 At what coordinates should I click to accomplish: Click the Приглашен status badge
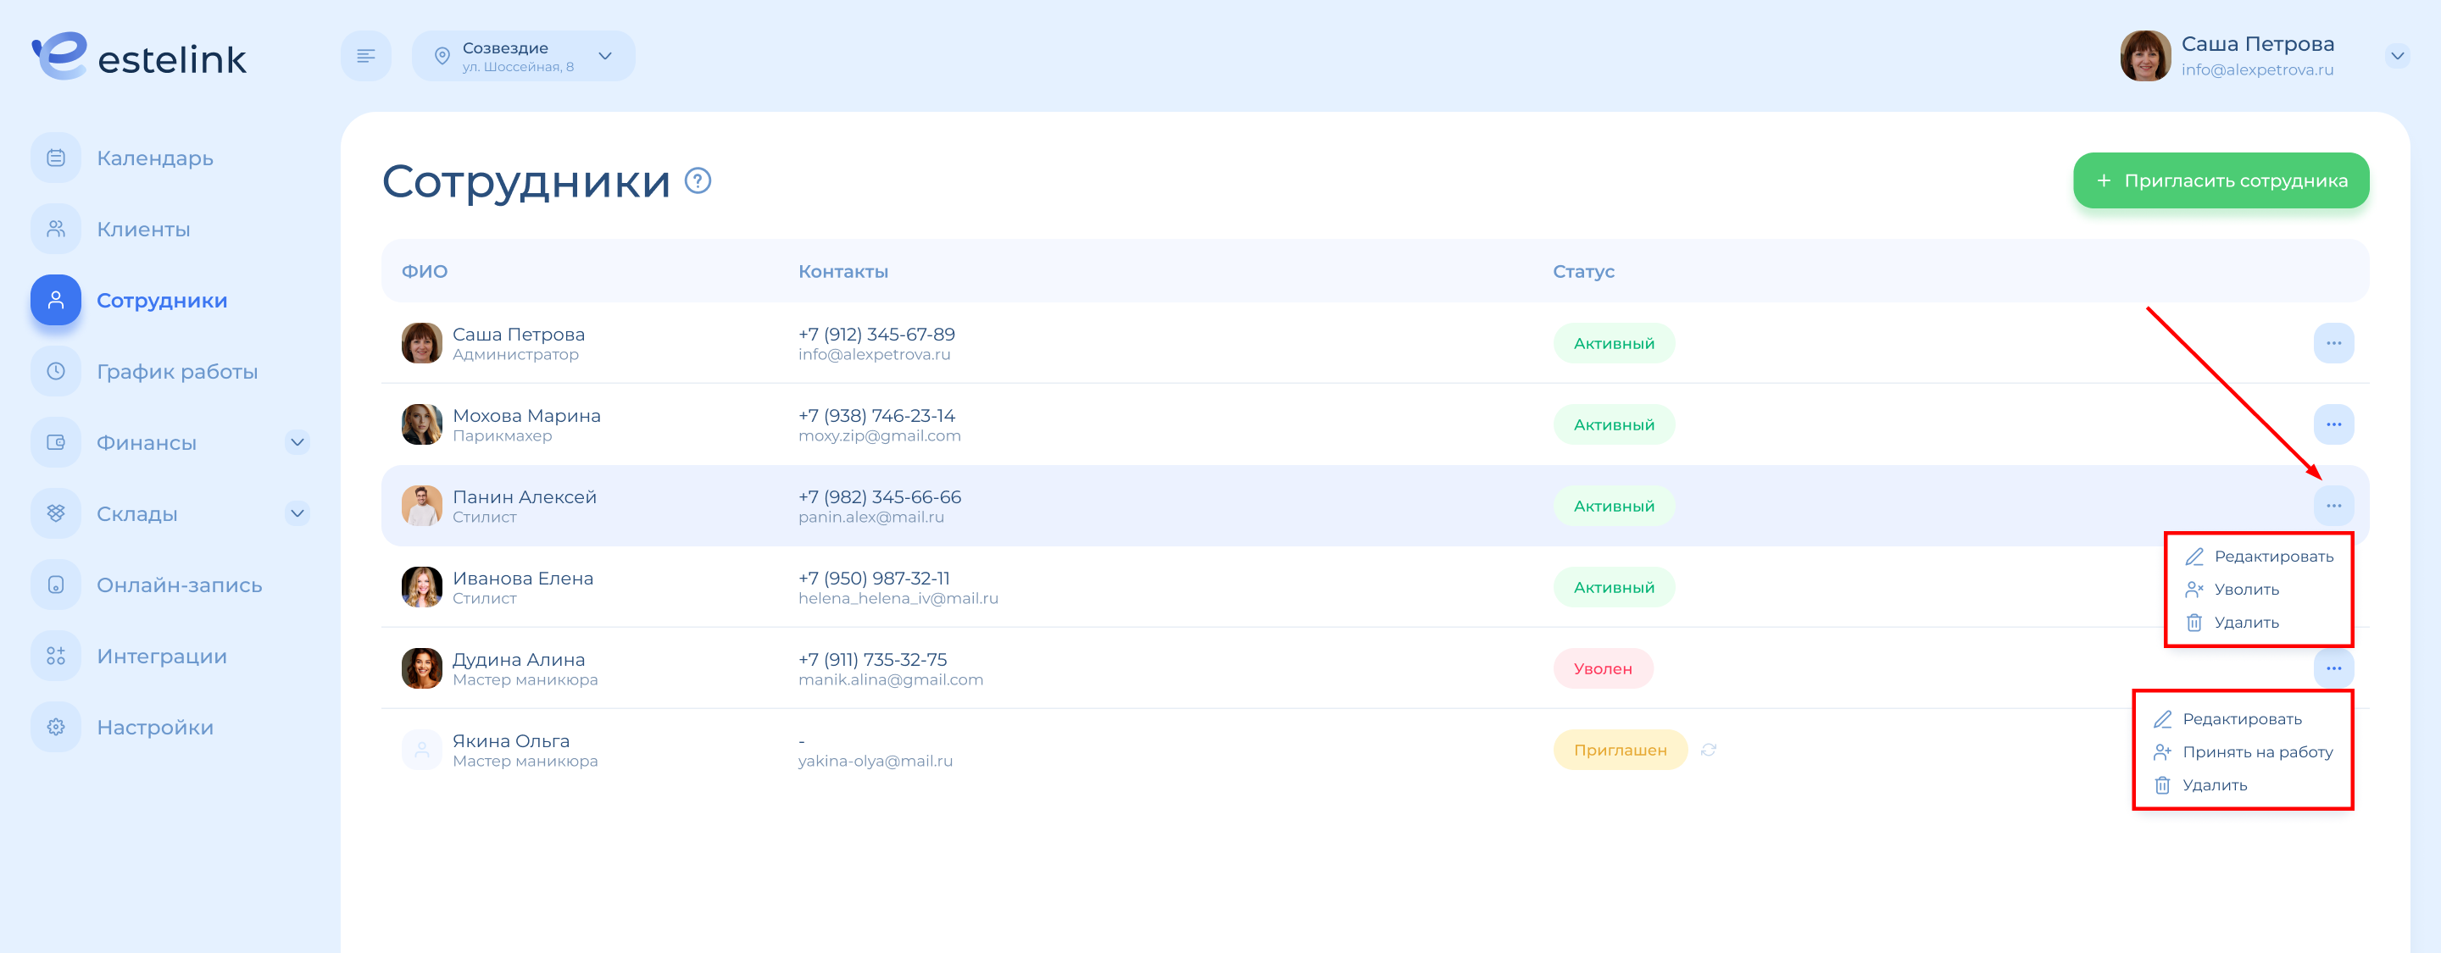tap(1621, 750)
